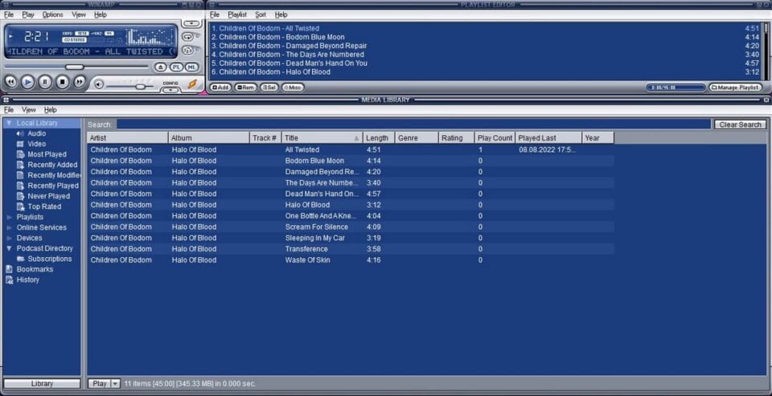Skip to next track in player
This screenshot has width=772, height=396.
(x=80, y=82)
